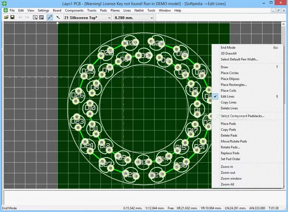Open the Components menu

(x=74, y=10)
